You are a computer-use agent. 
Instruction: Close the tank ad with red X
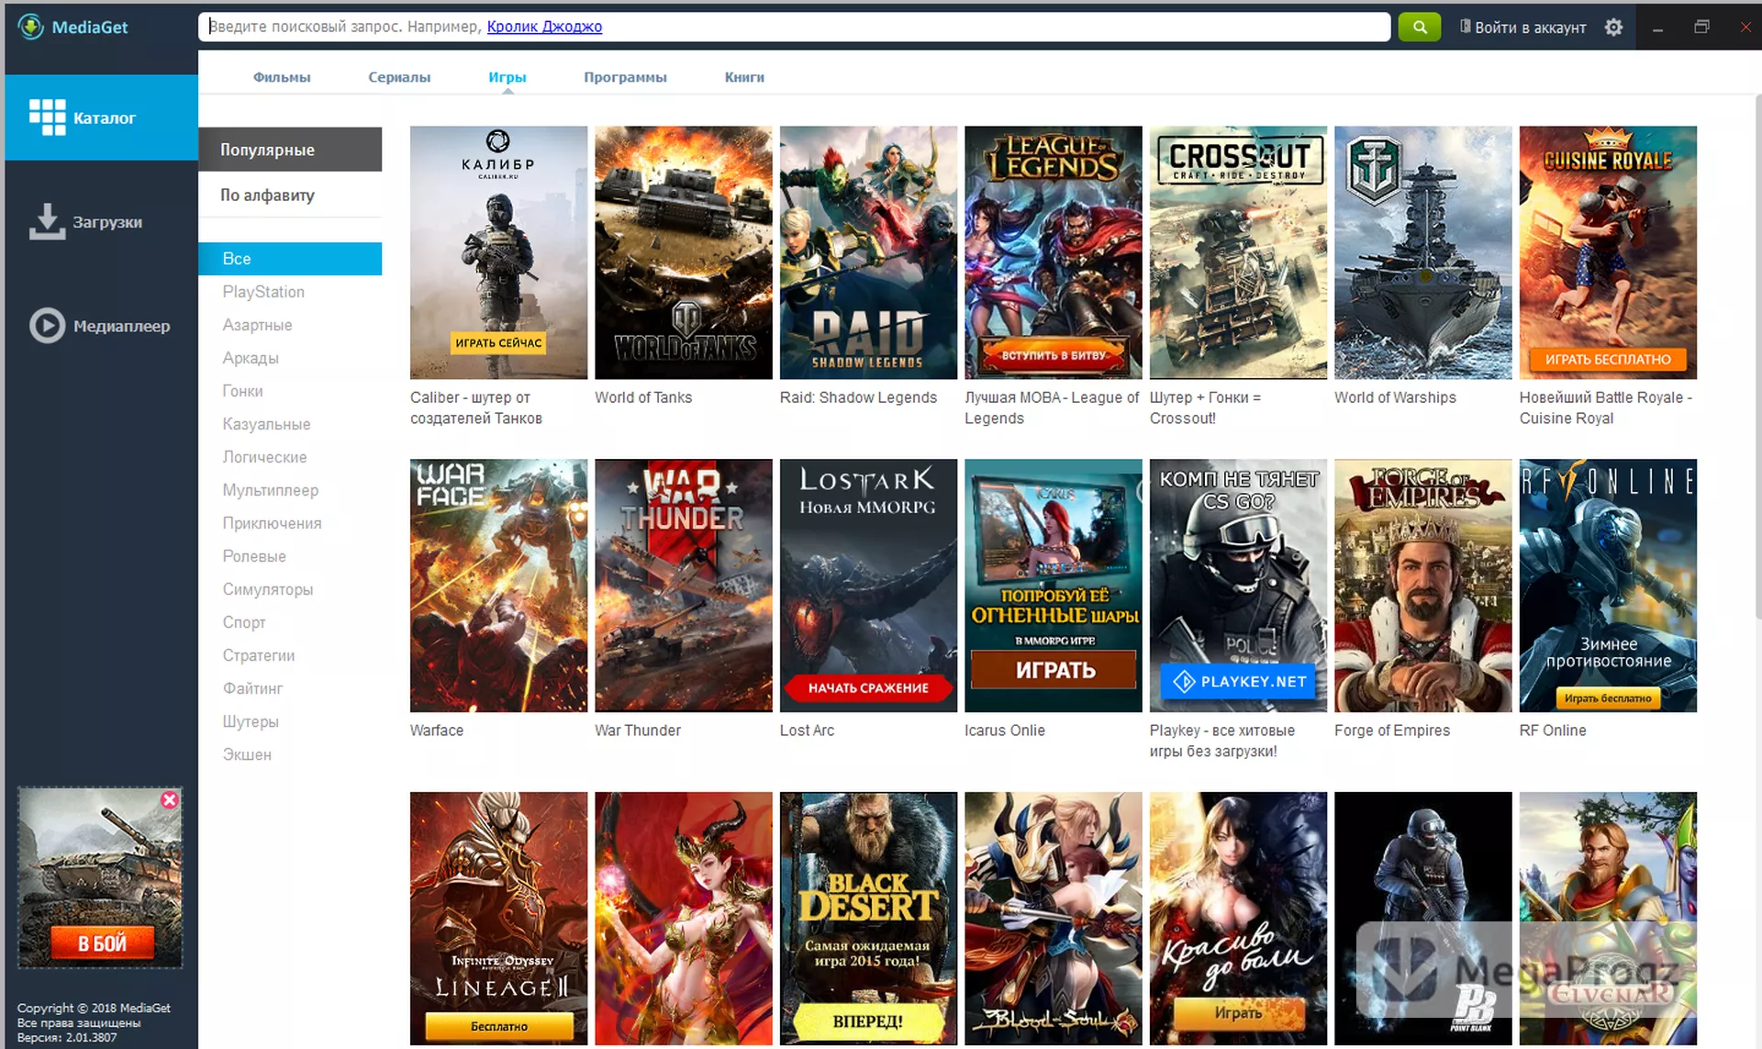[170, 799]
